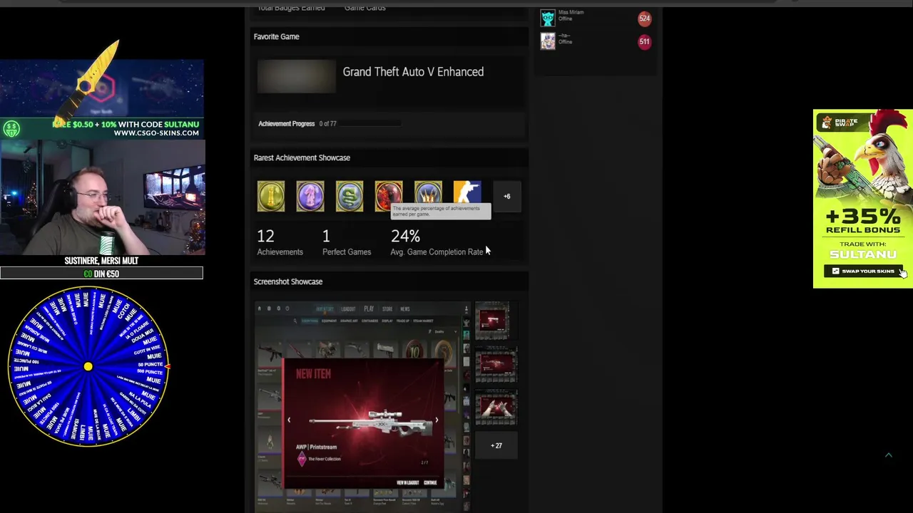Click the level 511 badge
913x513 pixels.
[x=644, y=41]
